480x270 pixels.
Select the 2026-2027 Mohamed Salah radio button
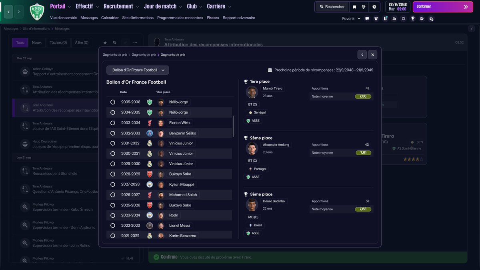113,195
